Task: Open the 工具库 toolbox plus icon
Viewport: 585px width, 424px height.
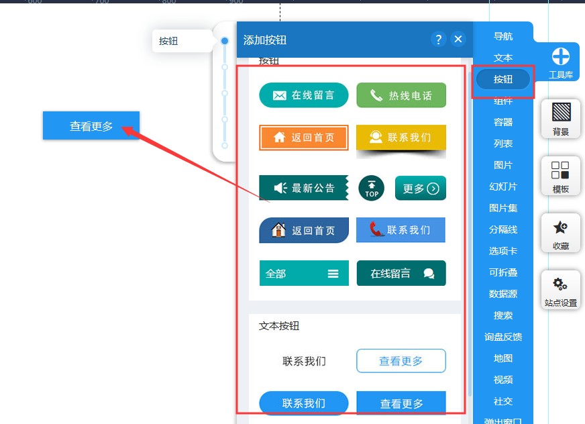Action: [x=560, y=57]
